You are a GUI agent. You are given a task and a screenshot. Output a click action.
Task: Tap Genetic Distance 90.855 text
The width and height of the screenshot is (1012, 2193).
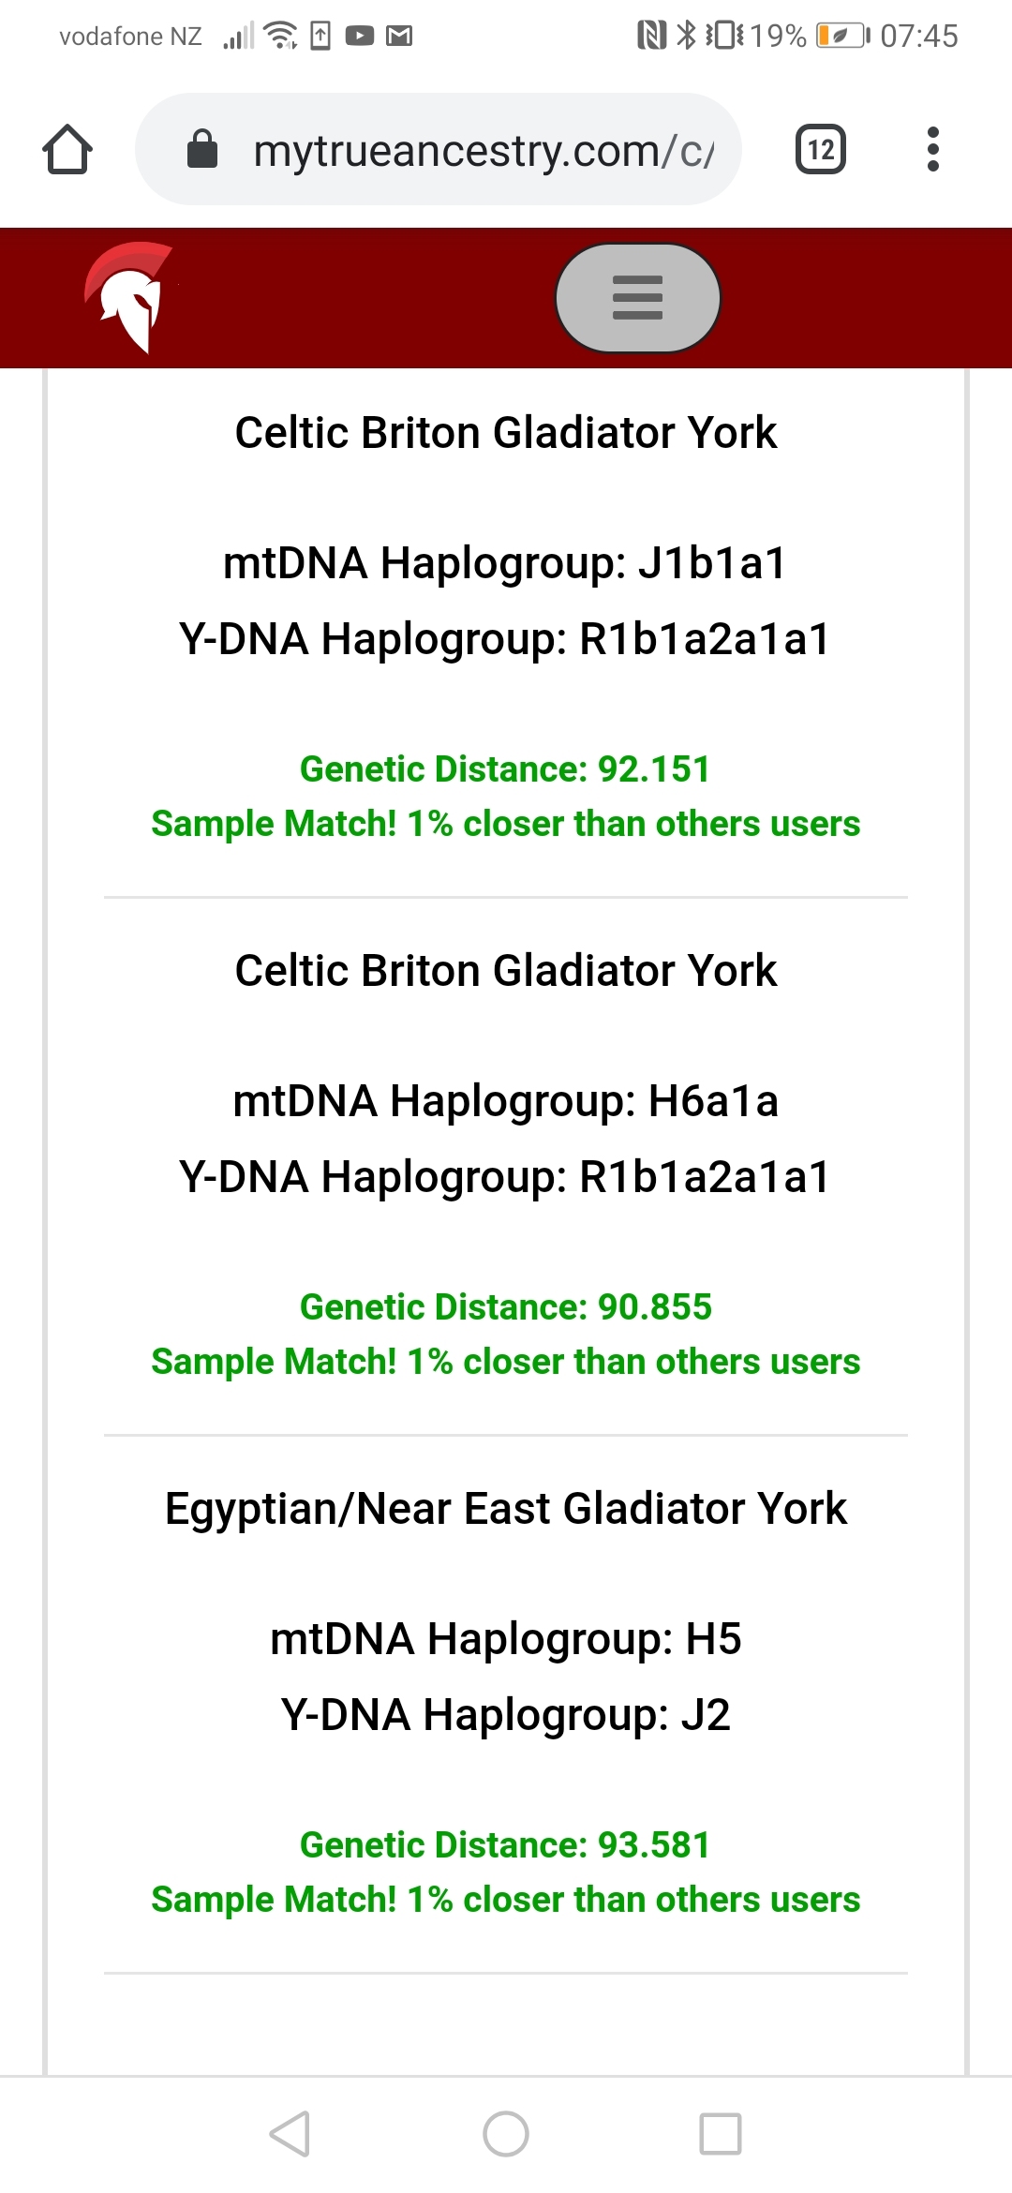tap(506, 1307)
